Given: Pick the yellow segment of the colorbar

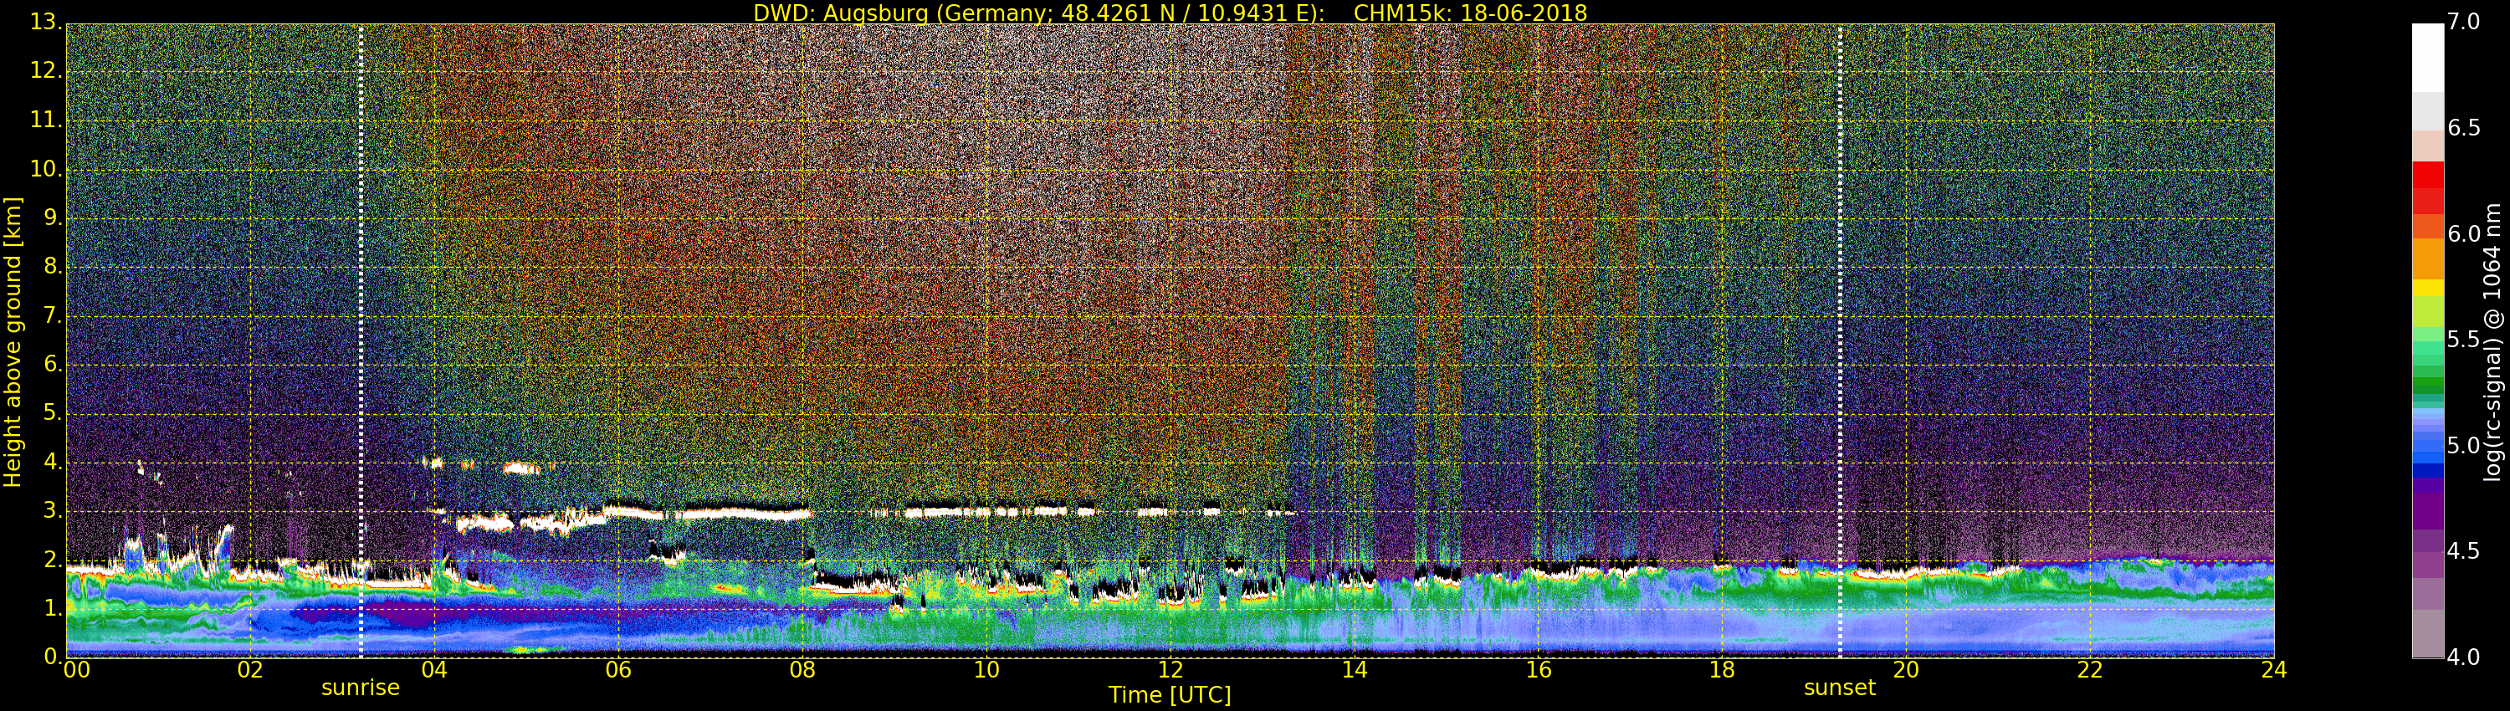Looking at the screenshot, I should pyautogui.click(x=2427, y=287).
